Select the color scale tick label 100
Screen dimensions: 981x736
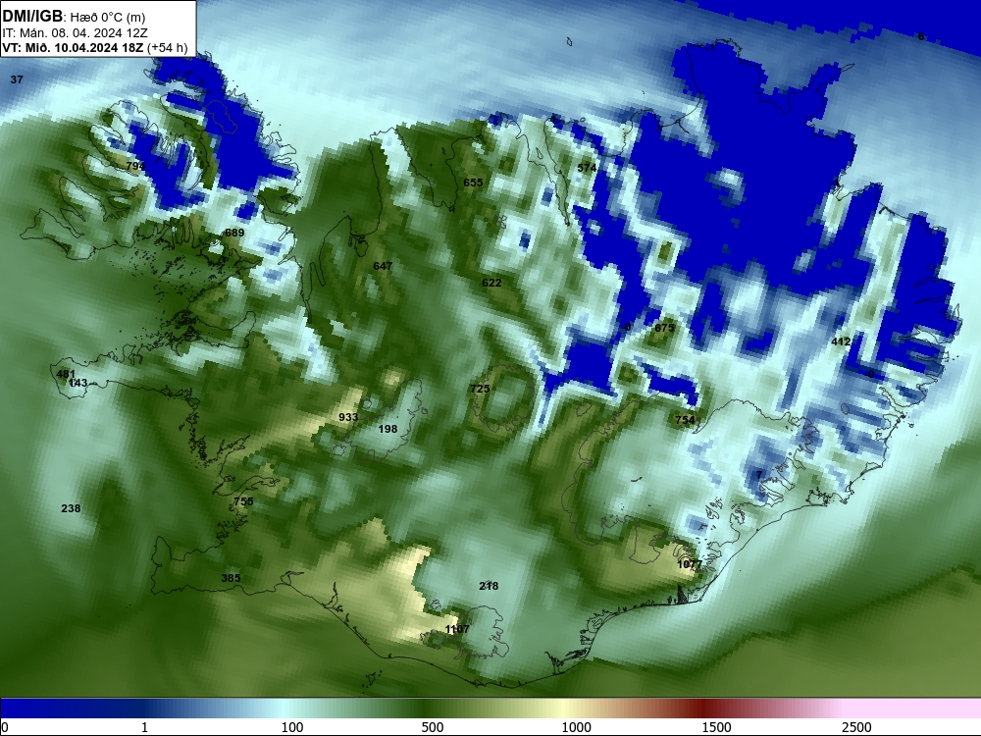(x=292, y=727)
